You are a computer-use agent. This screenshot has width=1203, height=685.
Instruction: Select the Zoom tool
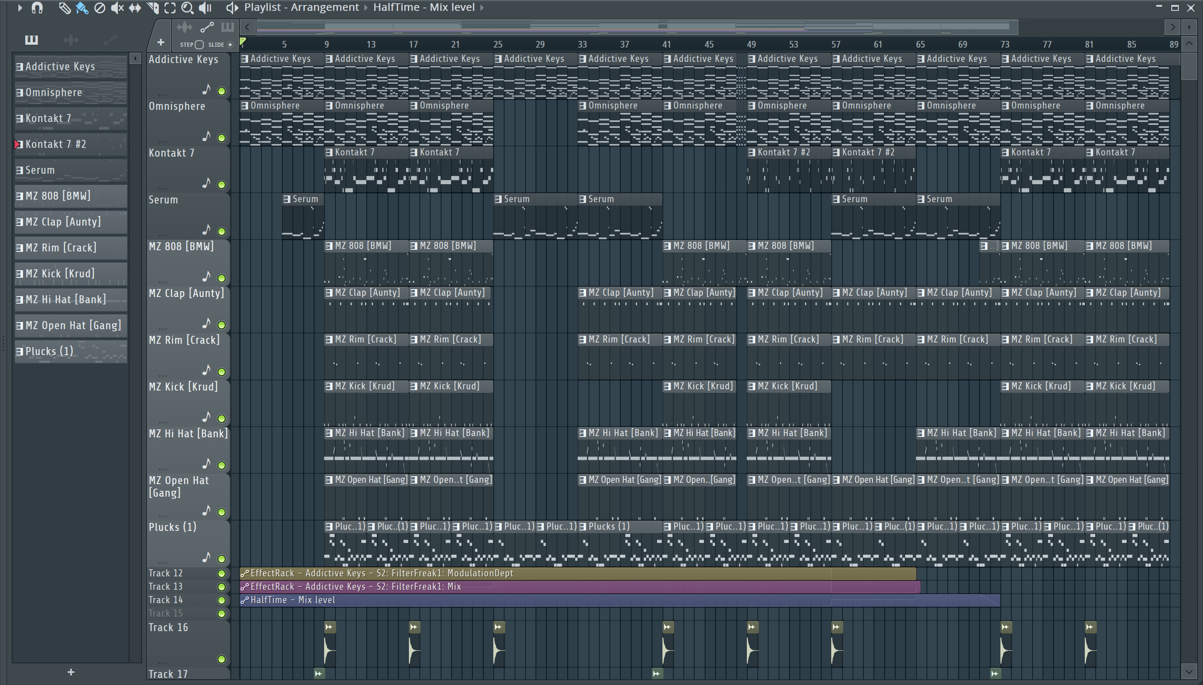point(187,8)
